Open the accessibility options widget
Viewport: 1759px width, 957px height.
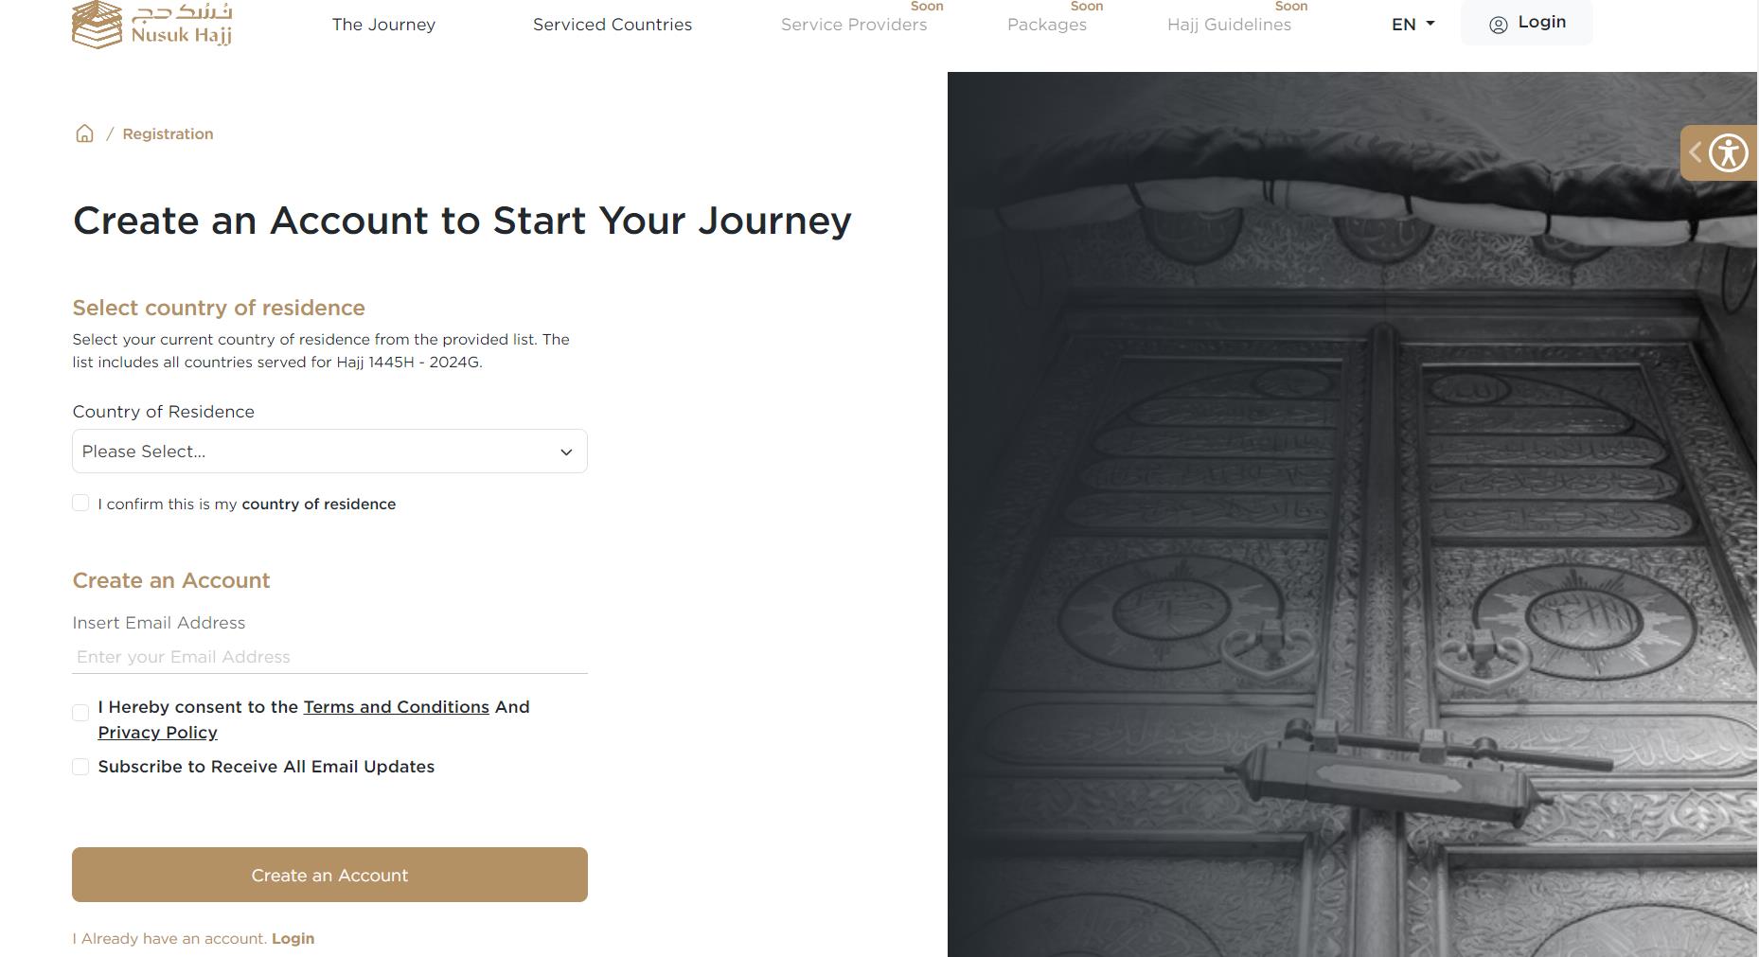point(1729,152)
